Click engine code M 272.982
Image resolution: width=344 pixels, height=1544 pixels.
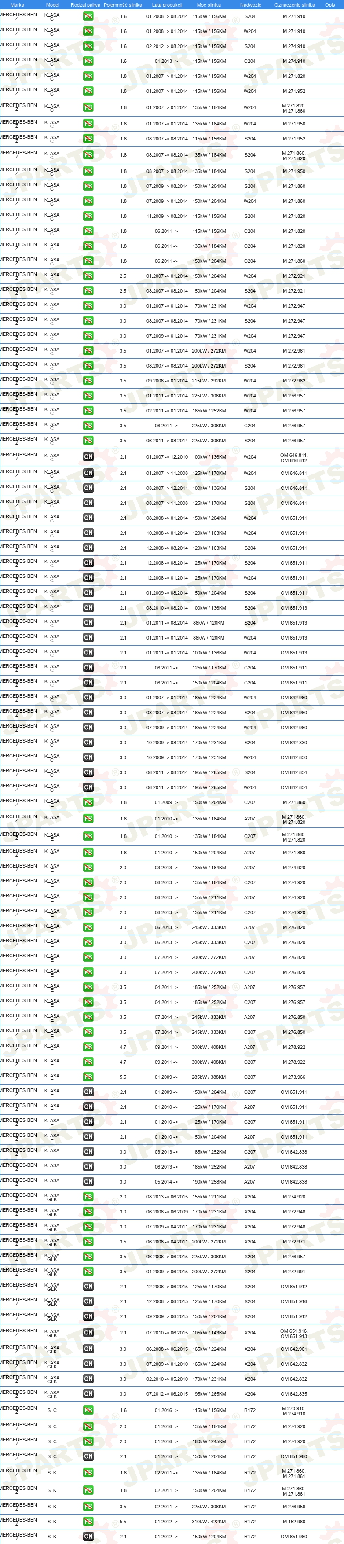(294, 381)
